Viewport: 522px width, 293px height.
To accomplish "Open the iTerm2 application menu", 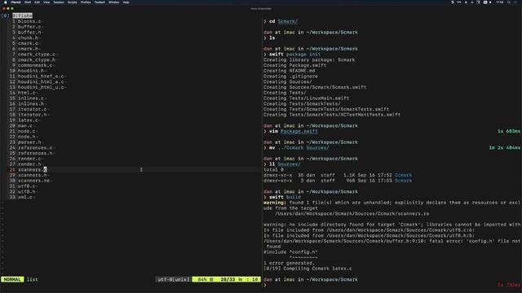I will click(x=15, y=2).
